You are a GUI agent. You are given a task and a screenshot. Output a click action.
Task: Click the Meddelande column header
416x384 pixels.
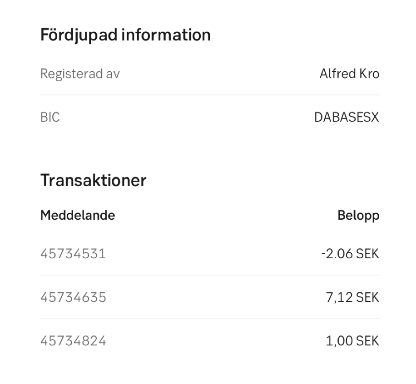click(x=78, y=215)
